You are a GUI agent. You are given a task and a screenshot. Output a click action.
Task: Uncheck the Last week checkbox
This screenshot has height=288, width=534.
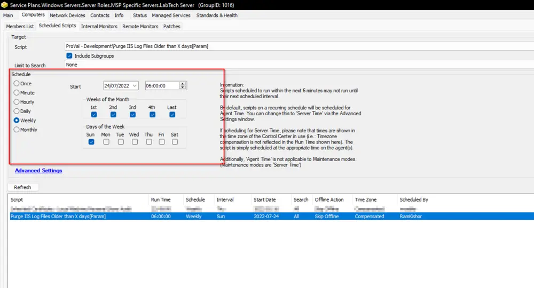172,115
